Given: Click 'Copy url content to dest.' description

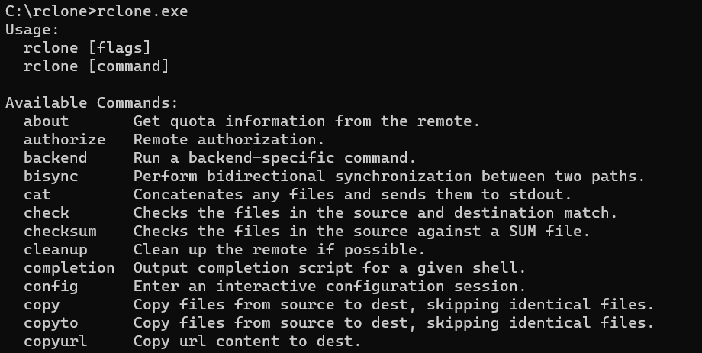Looking at the screenshot, I should (247, 342).
